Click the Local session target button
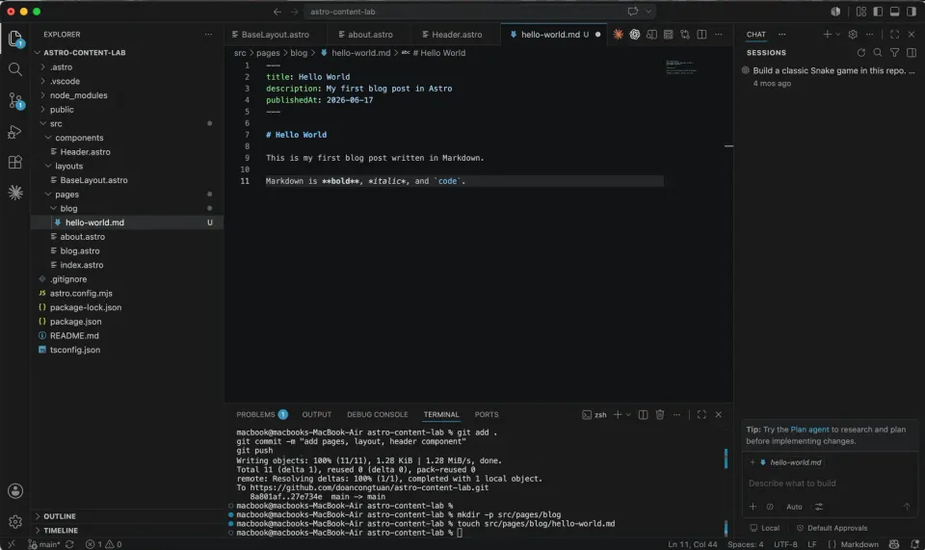Viewport: 925px width, 550px height. 764,528
